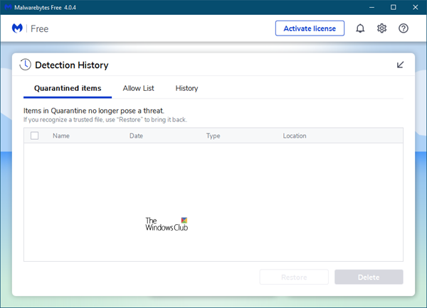Image resolution: width=427 pixels, height=308 pixels.
Task: Open the notifications bell
Action: (x=360, y=28)
